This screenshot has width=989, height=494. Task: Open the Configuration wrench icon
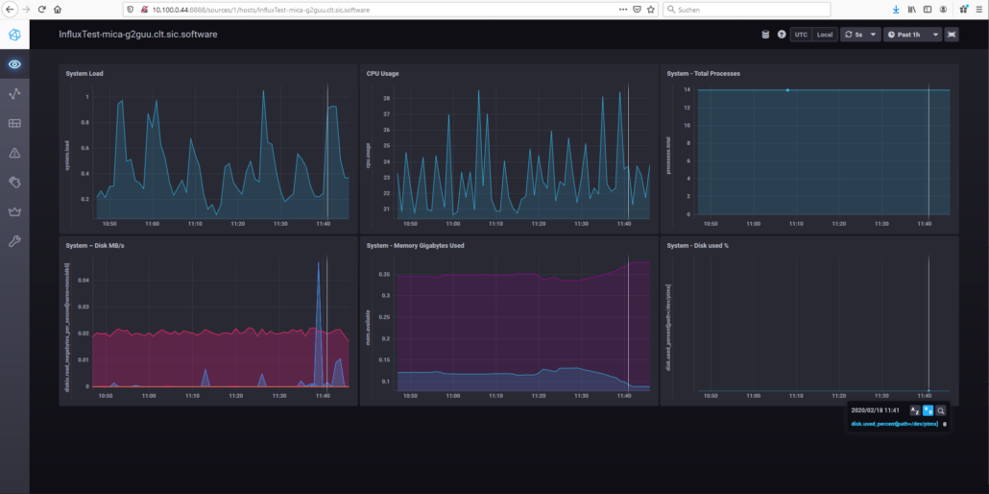14,240
